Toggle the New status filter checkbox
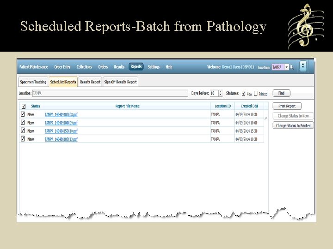 pyautogui.click(x=243, y=93)
